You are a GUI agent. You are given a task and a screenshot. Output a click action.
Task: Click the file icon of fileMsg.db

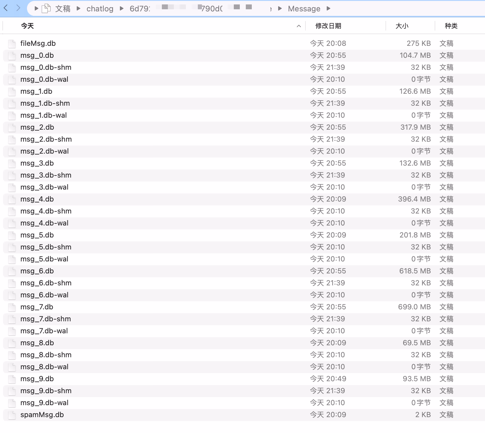pyautogui.click(x=12, y=43)
